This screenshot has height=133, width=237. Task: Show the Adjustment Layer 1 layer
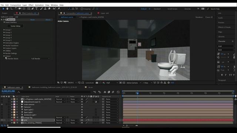pyautogui.click(x=2, y=102)
